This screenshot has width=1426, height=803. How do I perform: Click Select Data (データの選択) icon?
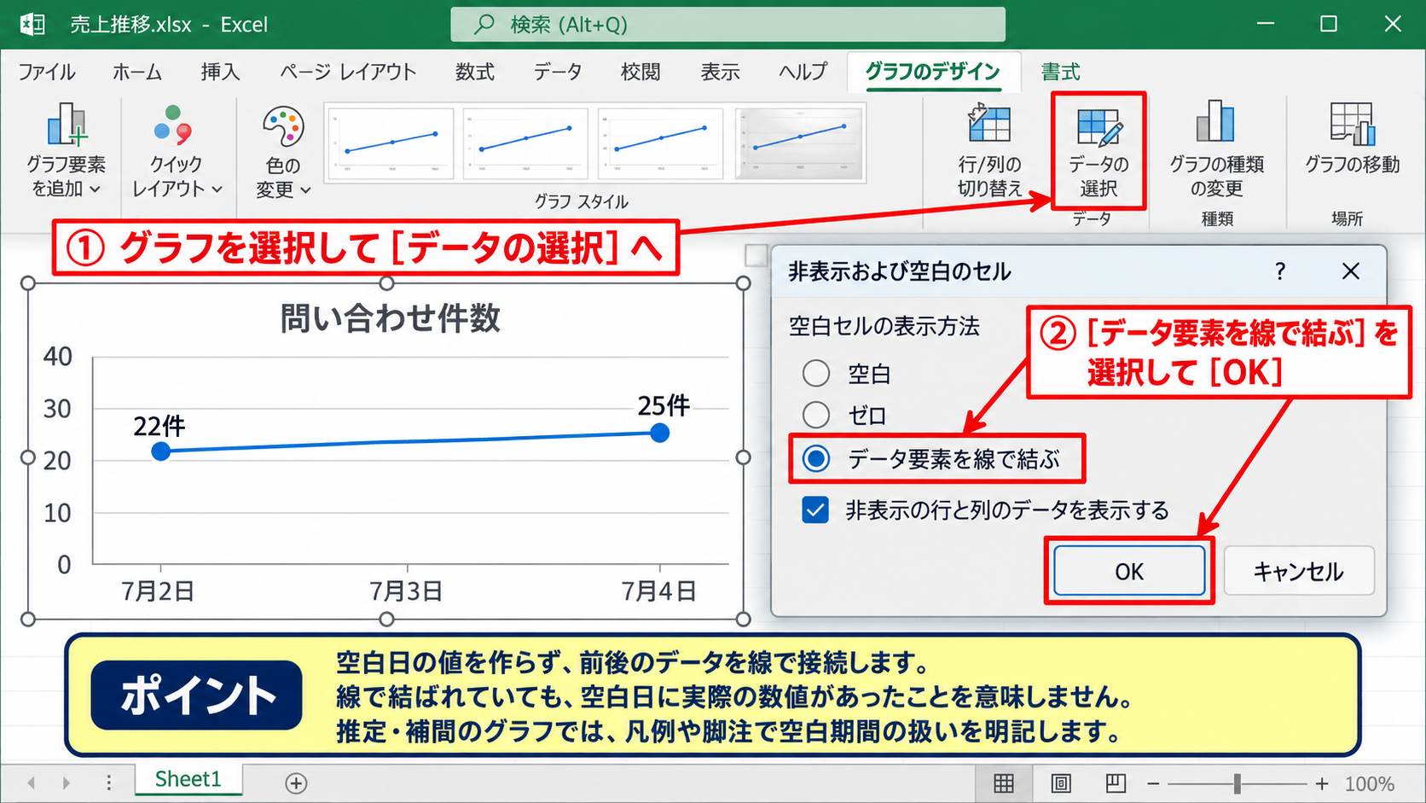(1098, 126)
